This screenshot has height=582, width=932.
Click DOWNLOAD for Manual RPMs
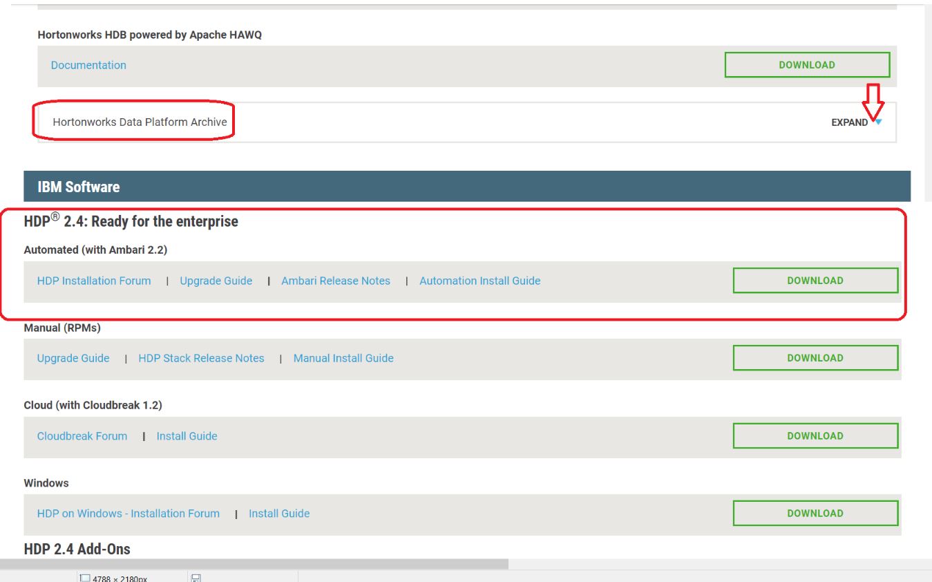point(814,358)
